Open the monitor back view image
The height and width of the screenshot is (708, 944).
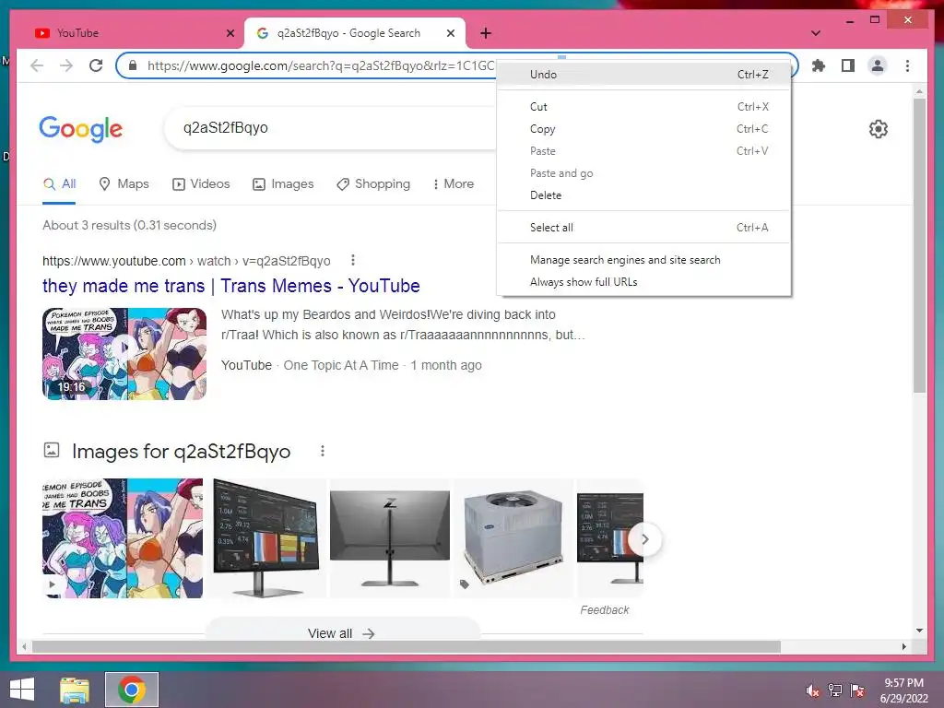390,538
